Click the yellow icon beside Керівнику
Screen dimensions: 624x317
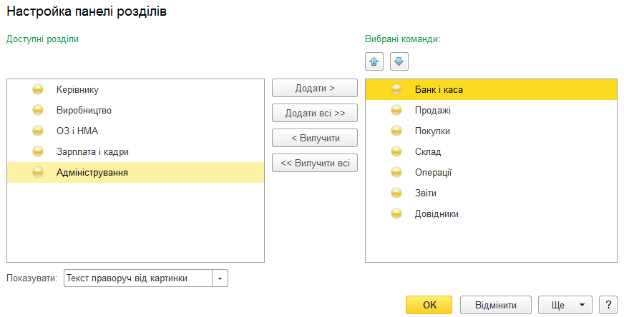(38, 89)
